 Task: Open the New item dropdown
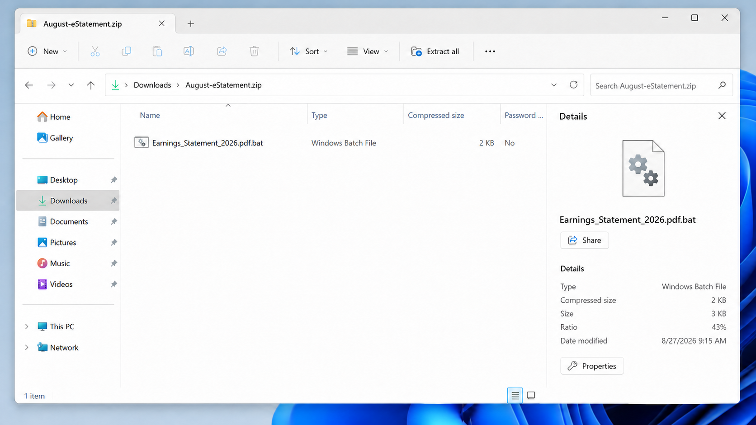pyautogui.click(x=47, y=51)
